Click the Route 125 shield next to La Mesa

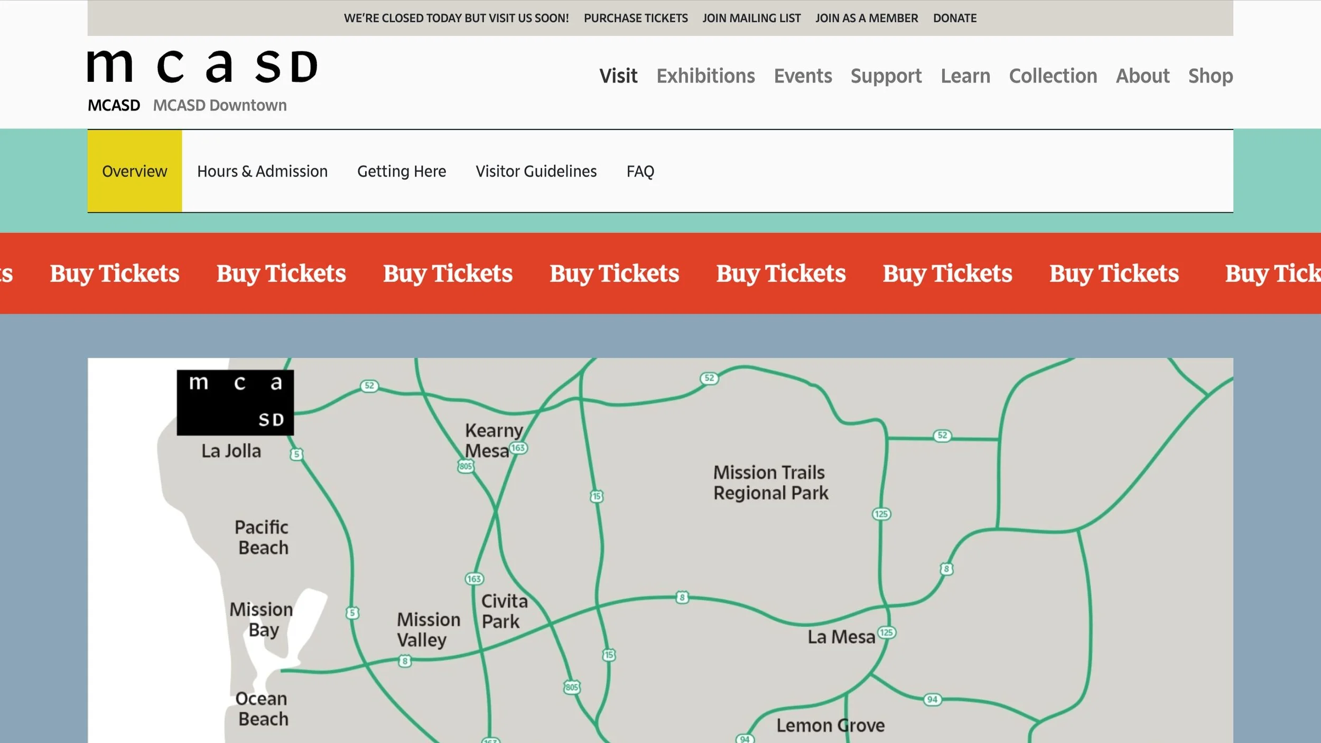point(887,633)
